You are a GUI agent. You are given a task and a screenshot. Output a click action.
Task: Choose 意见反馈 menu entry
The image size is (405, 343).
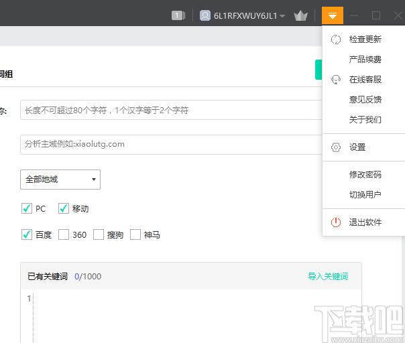click(363, 99)
